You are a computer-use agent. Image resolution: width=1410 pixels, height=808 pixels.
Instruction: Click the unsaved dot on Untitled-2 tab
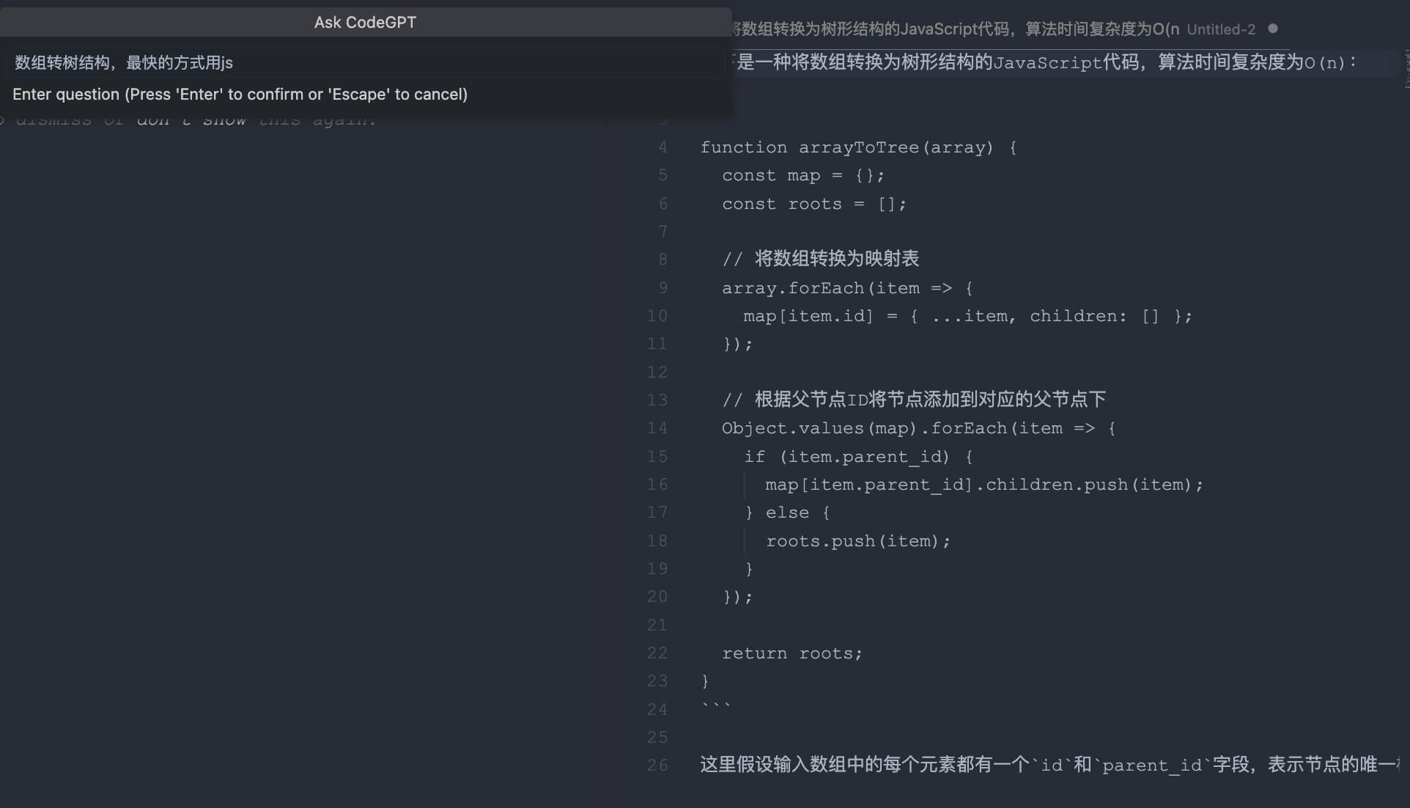pos(1273,29)
